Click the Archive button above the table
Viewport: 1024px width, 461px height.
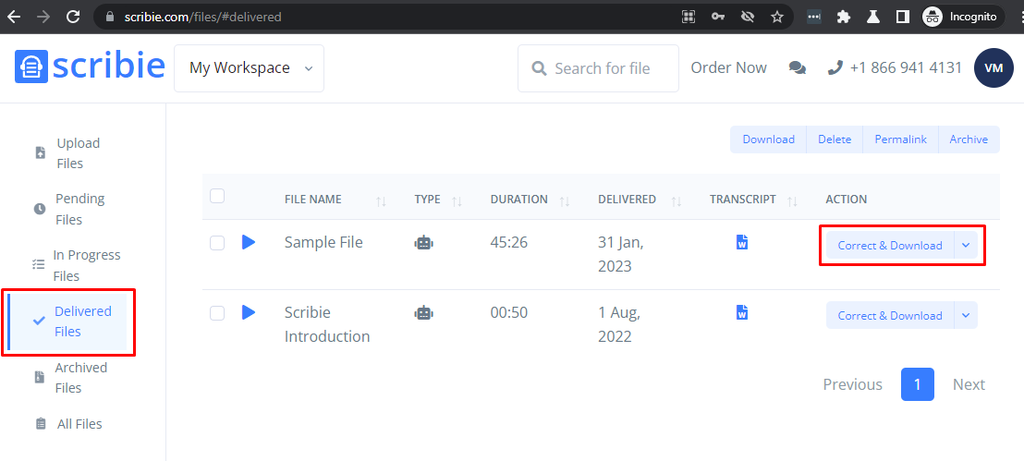coord(969,140)
